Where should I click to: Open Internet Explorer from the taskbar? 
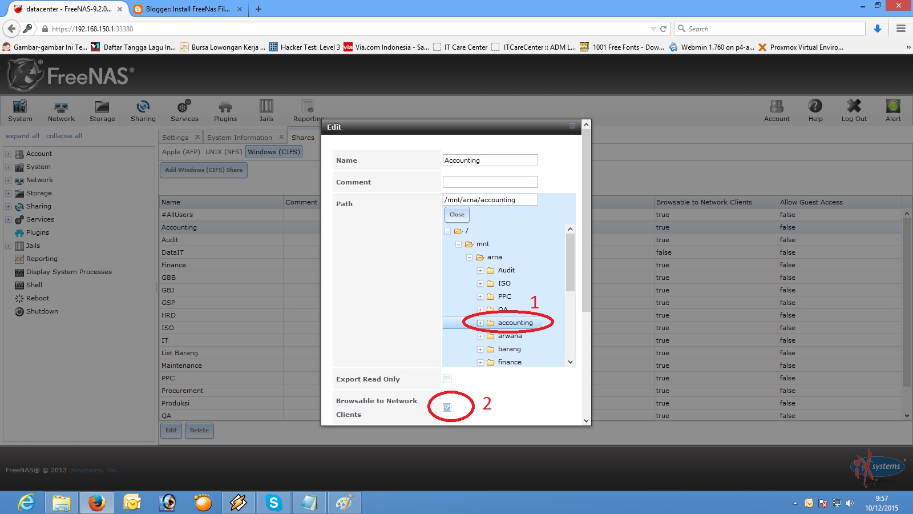[x=26, y=503]
